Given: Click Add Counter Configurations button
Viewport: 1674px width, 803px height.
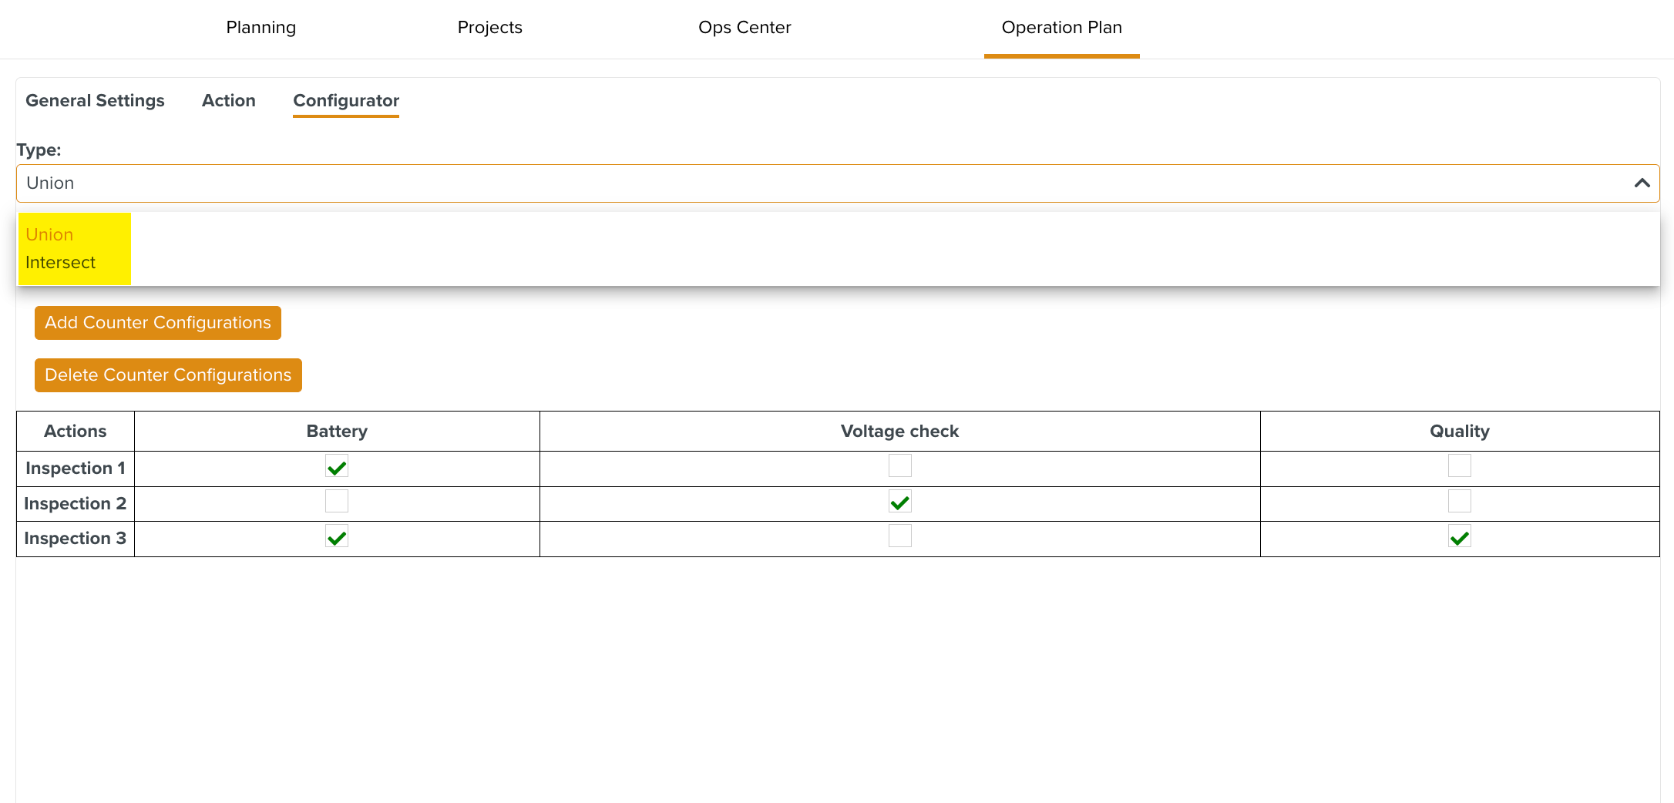Looking at the screenshot, I should [x=158, y=323].
